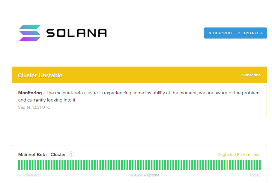Click the Today label under uptime bars
The width and height of the screenshot is (272, 183).
255,175
